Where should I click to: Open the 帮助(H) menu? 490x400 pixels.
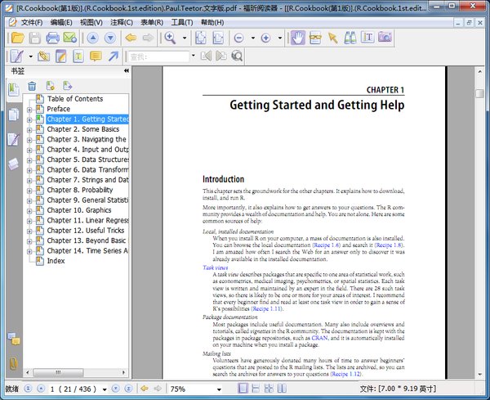pyautogui.click(x=212, y=23)
